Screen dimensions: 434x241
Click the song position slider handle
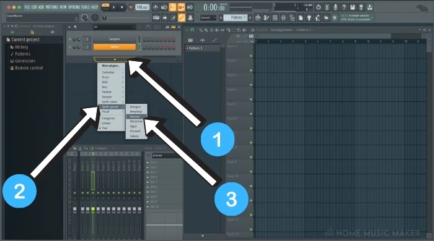pyautogui.click(x=104, y=18)
